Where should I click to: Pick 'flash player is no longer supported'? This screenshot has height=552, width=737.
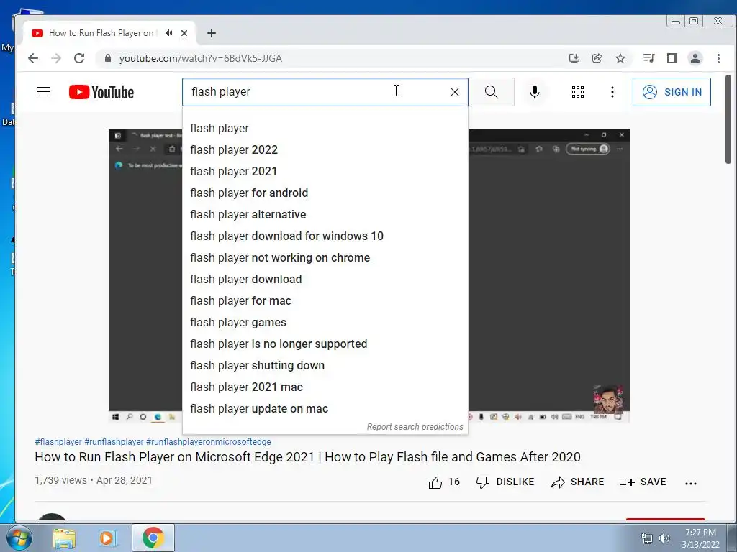click(x=325, y=344)
